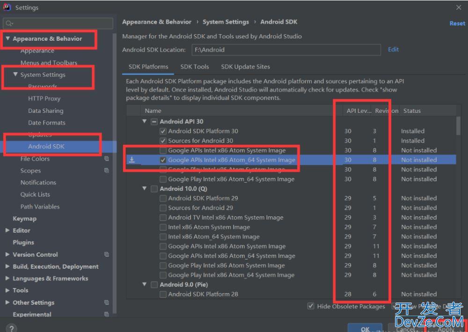Open the Keymap settings page
This screenshot has width=468, height=332.
tap(24, 219)
